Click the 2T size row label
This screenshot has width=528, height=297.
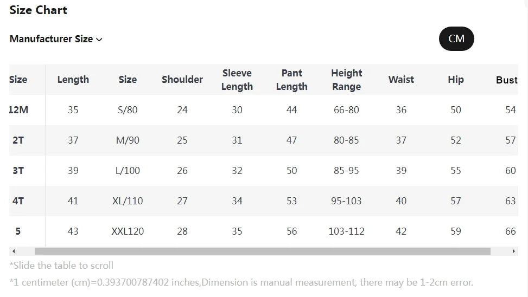click(x=18, y=140)
